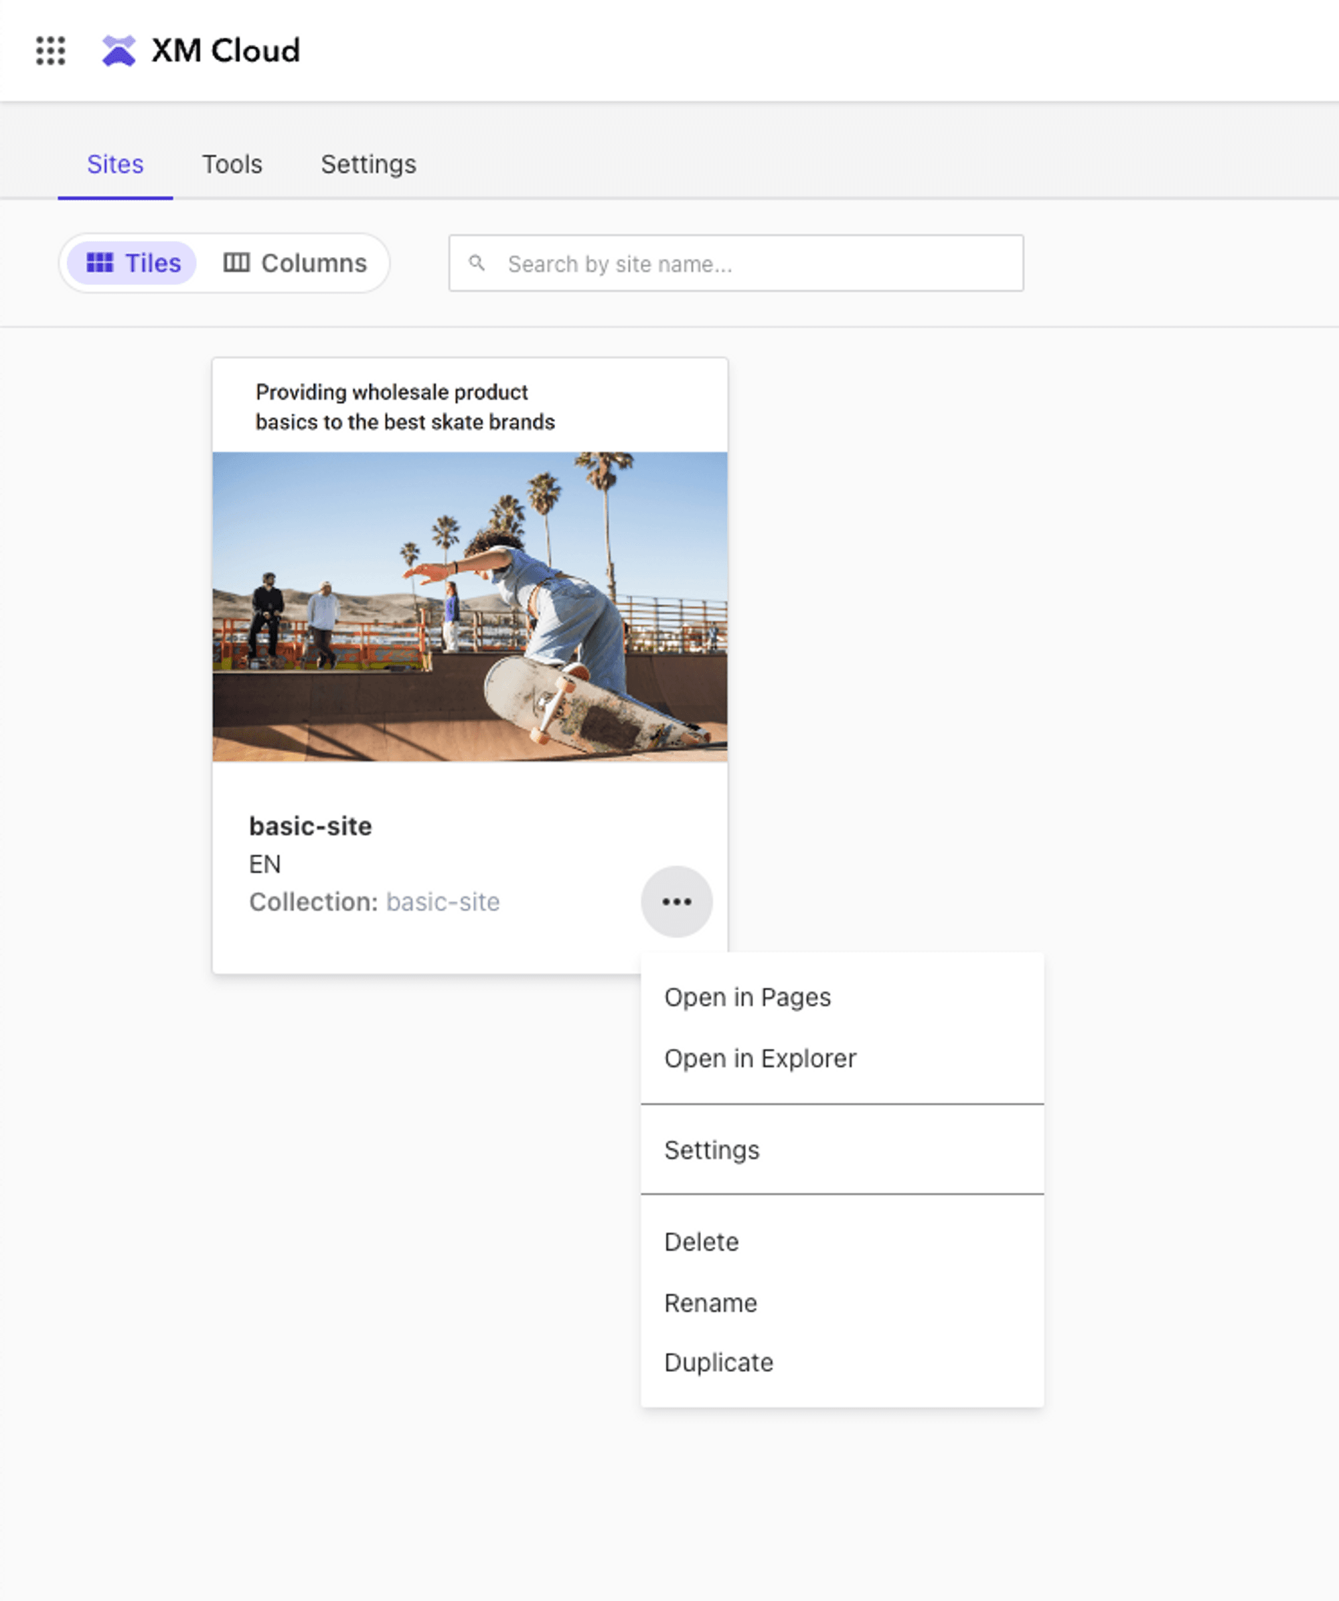Open the Sites tab
The height and width of the screenshot is (1601, 1339).
[x=115, y=165]
